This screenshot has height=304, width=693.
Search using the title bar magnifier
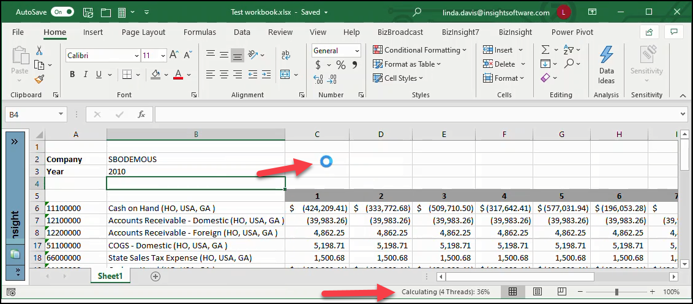[416, 12]
